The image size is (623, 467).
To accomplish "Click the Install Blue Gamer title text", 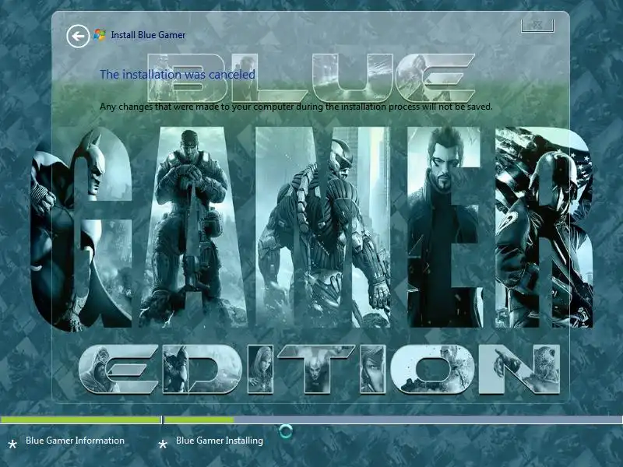I will [148, 35].
